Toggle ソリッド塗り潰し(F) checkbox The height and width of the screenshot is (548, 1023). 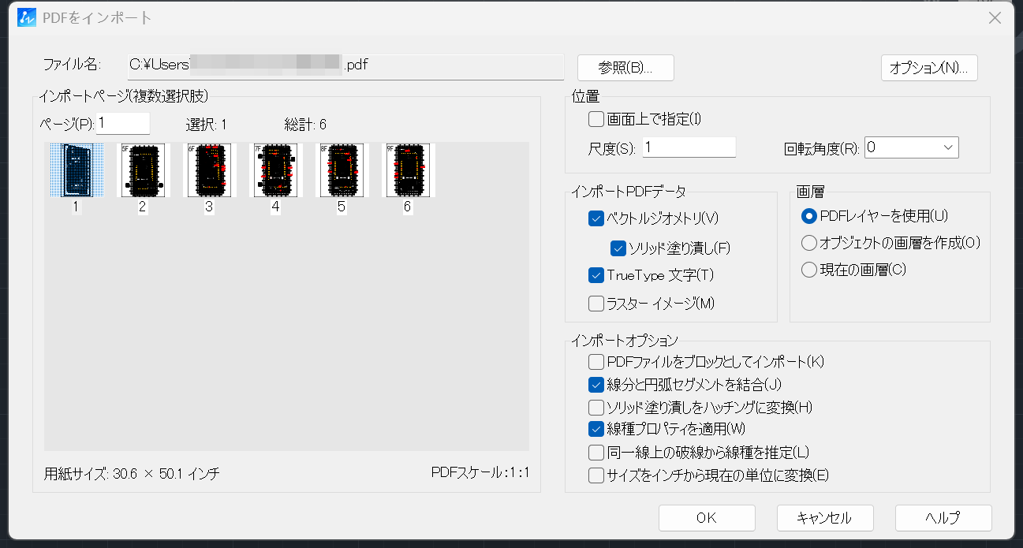pyautogui.click(x=618, y=248)
